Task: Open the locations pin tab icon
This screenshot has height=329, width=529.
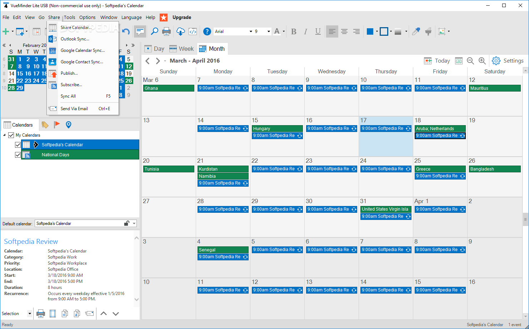Action: point(69,125)
